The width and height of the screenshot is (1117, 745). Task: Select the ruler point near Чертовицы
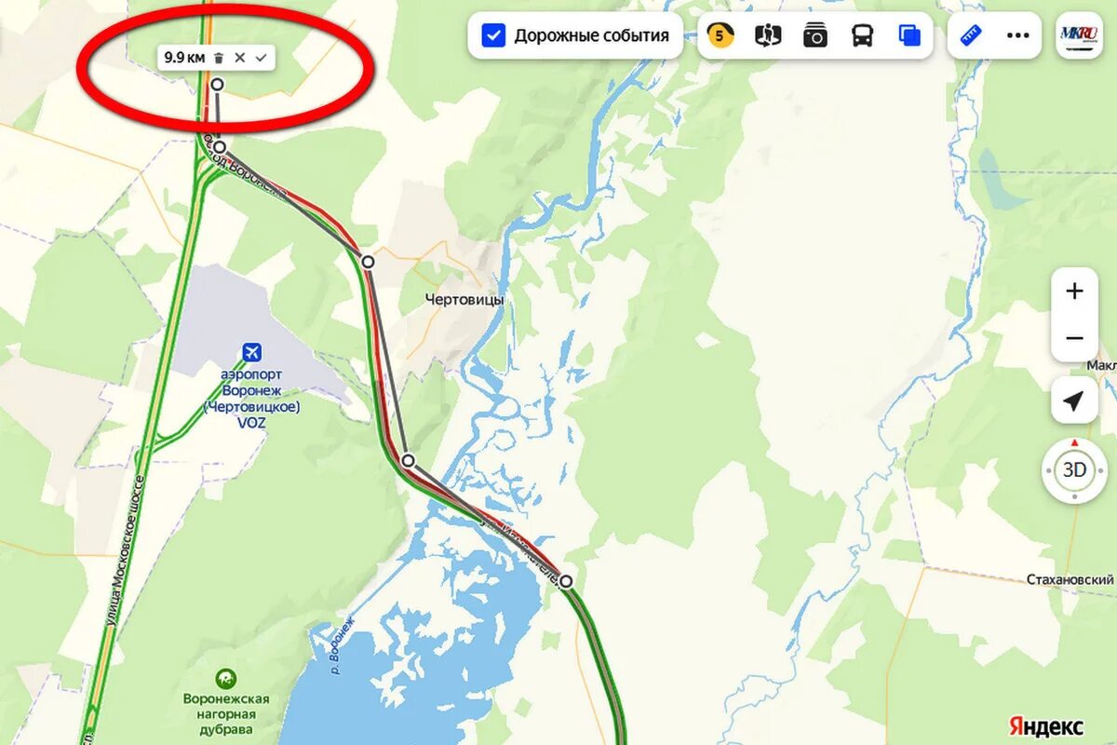coord(368,262)
